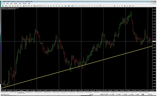Select the H1 timeframe
157x96 pixels.
click(87, 6)
